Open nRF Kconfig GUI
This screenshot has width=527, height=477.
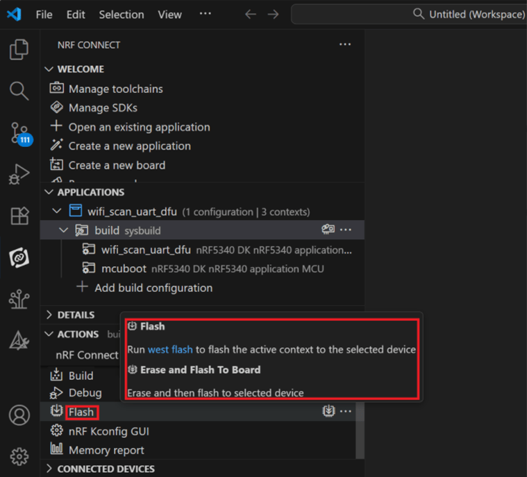coord(108,431)
